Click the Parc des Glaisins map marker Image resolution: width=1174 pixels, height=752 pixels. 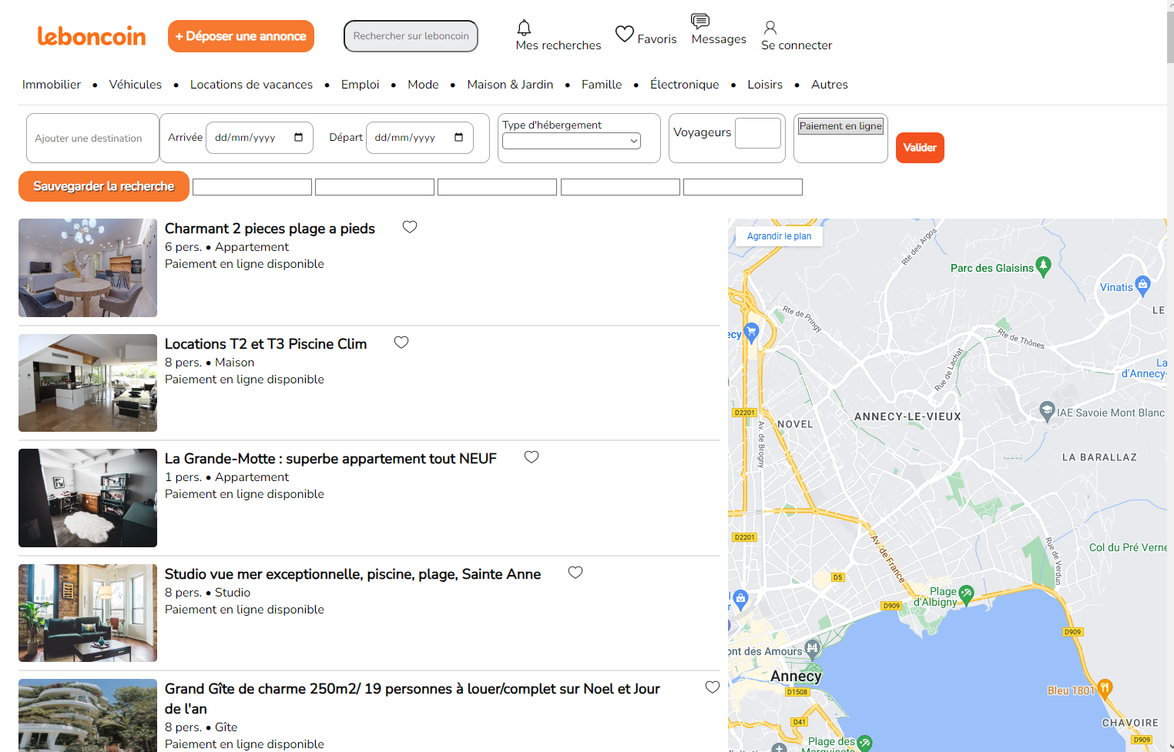point(1043,266)
